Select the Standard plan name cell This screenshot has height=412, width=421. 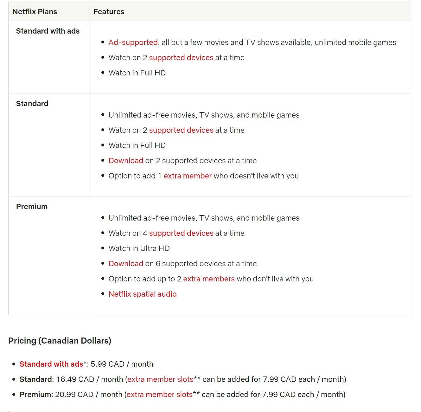32,104
